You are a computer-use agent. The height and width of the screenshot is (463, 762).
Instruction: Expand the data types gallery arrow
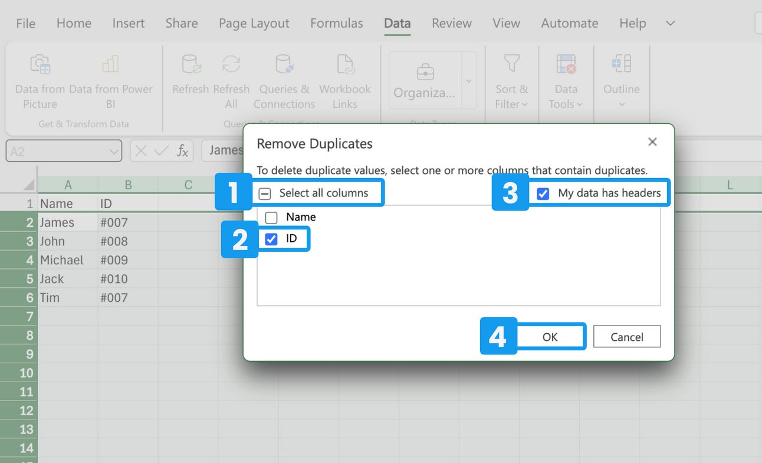pyautogui.click(x=469, y=80)
